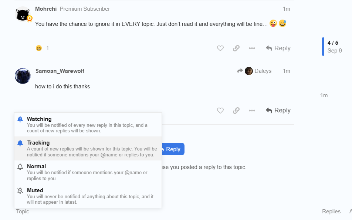Like Mohrchi's post with the heart icon
This screenshot has width=352, height=220.
coord(220,48)
